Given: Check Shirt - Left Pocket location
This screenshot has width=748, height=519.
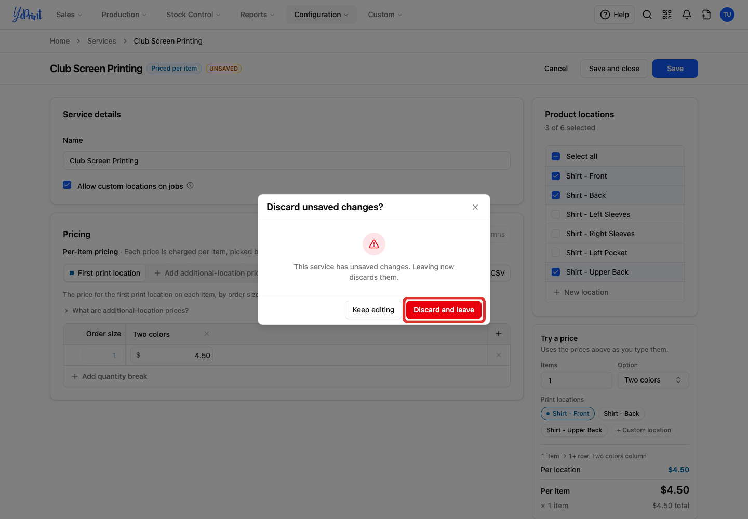Looking at the screenshot, I should pos(556,253).
